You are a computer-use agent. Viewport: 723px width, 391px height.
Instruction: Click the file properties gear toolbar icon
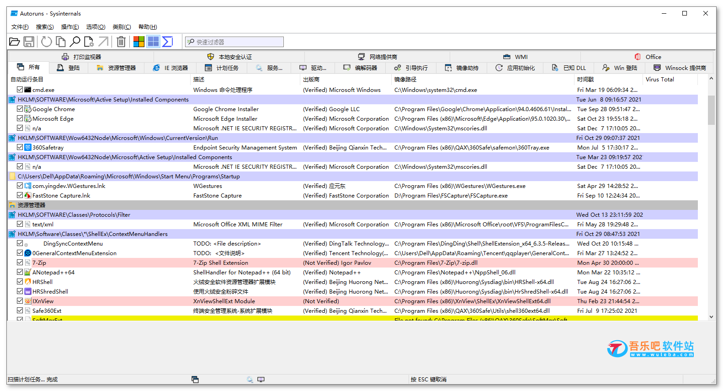point(89,42)
